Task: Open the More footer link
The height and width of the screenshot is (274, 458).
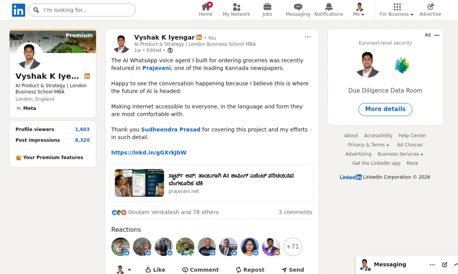Action: (x=412, y=163)
